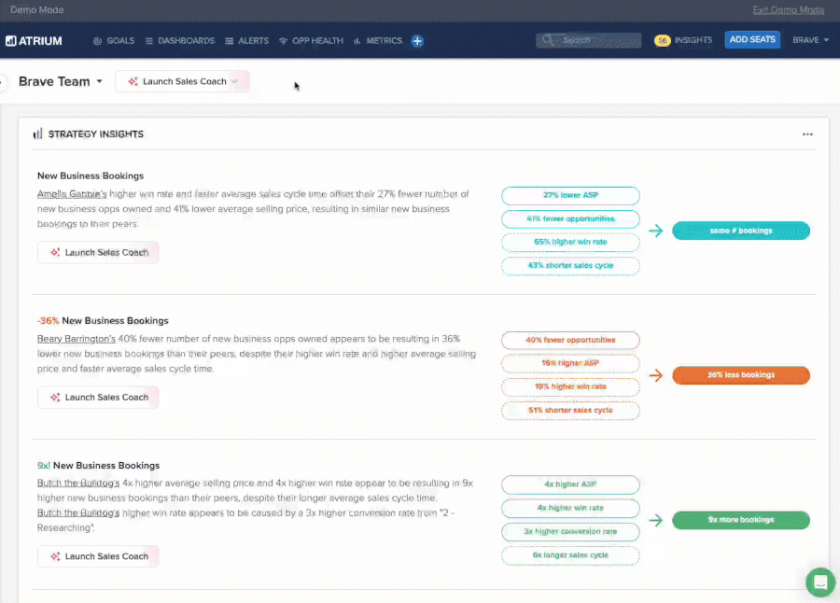Open first Butch the Bulldog's link

point(78,483)
